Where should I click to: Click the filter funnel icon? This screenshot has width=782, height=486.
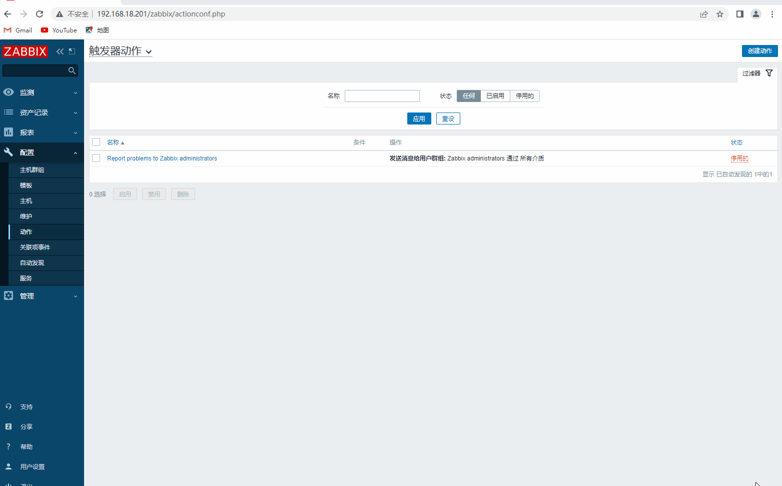tap(769, 73)
